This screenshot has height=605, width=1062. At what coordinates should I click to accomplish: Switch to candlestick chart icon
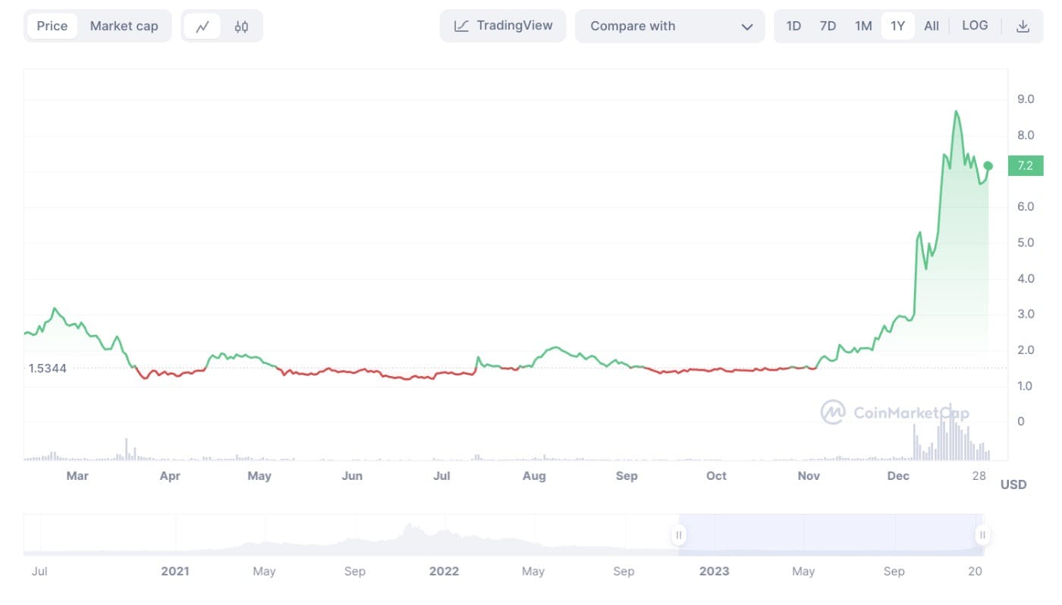pyautogui.click(x=241, y=27)
